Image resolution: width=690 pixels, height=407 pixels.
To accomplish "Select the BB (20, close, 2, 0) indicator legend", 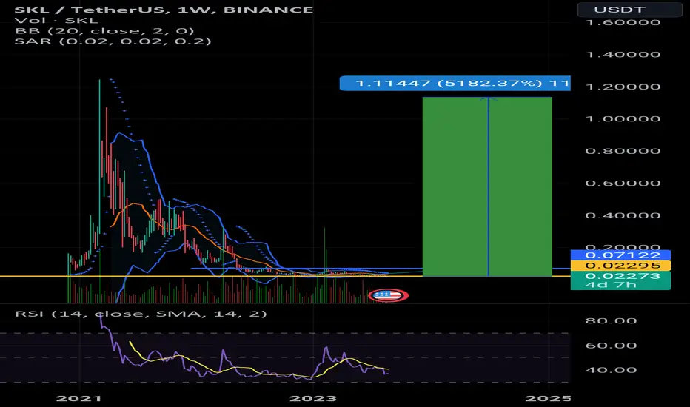I will 104,31.
